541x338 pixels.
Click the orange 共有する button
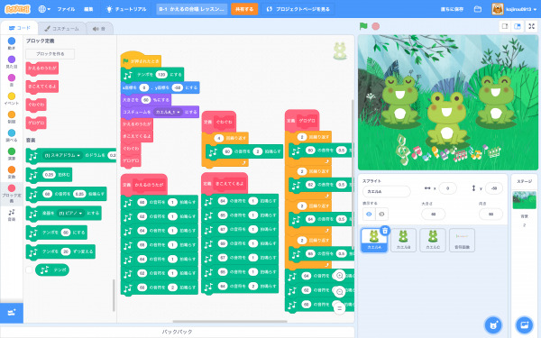pos(244,9)
